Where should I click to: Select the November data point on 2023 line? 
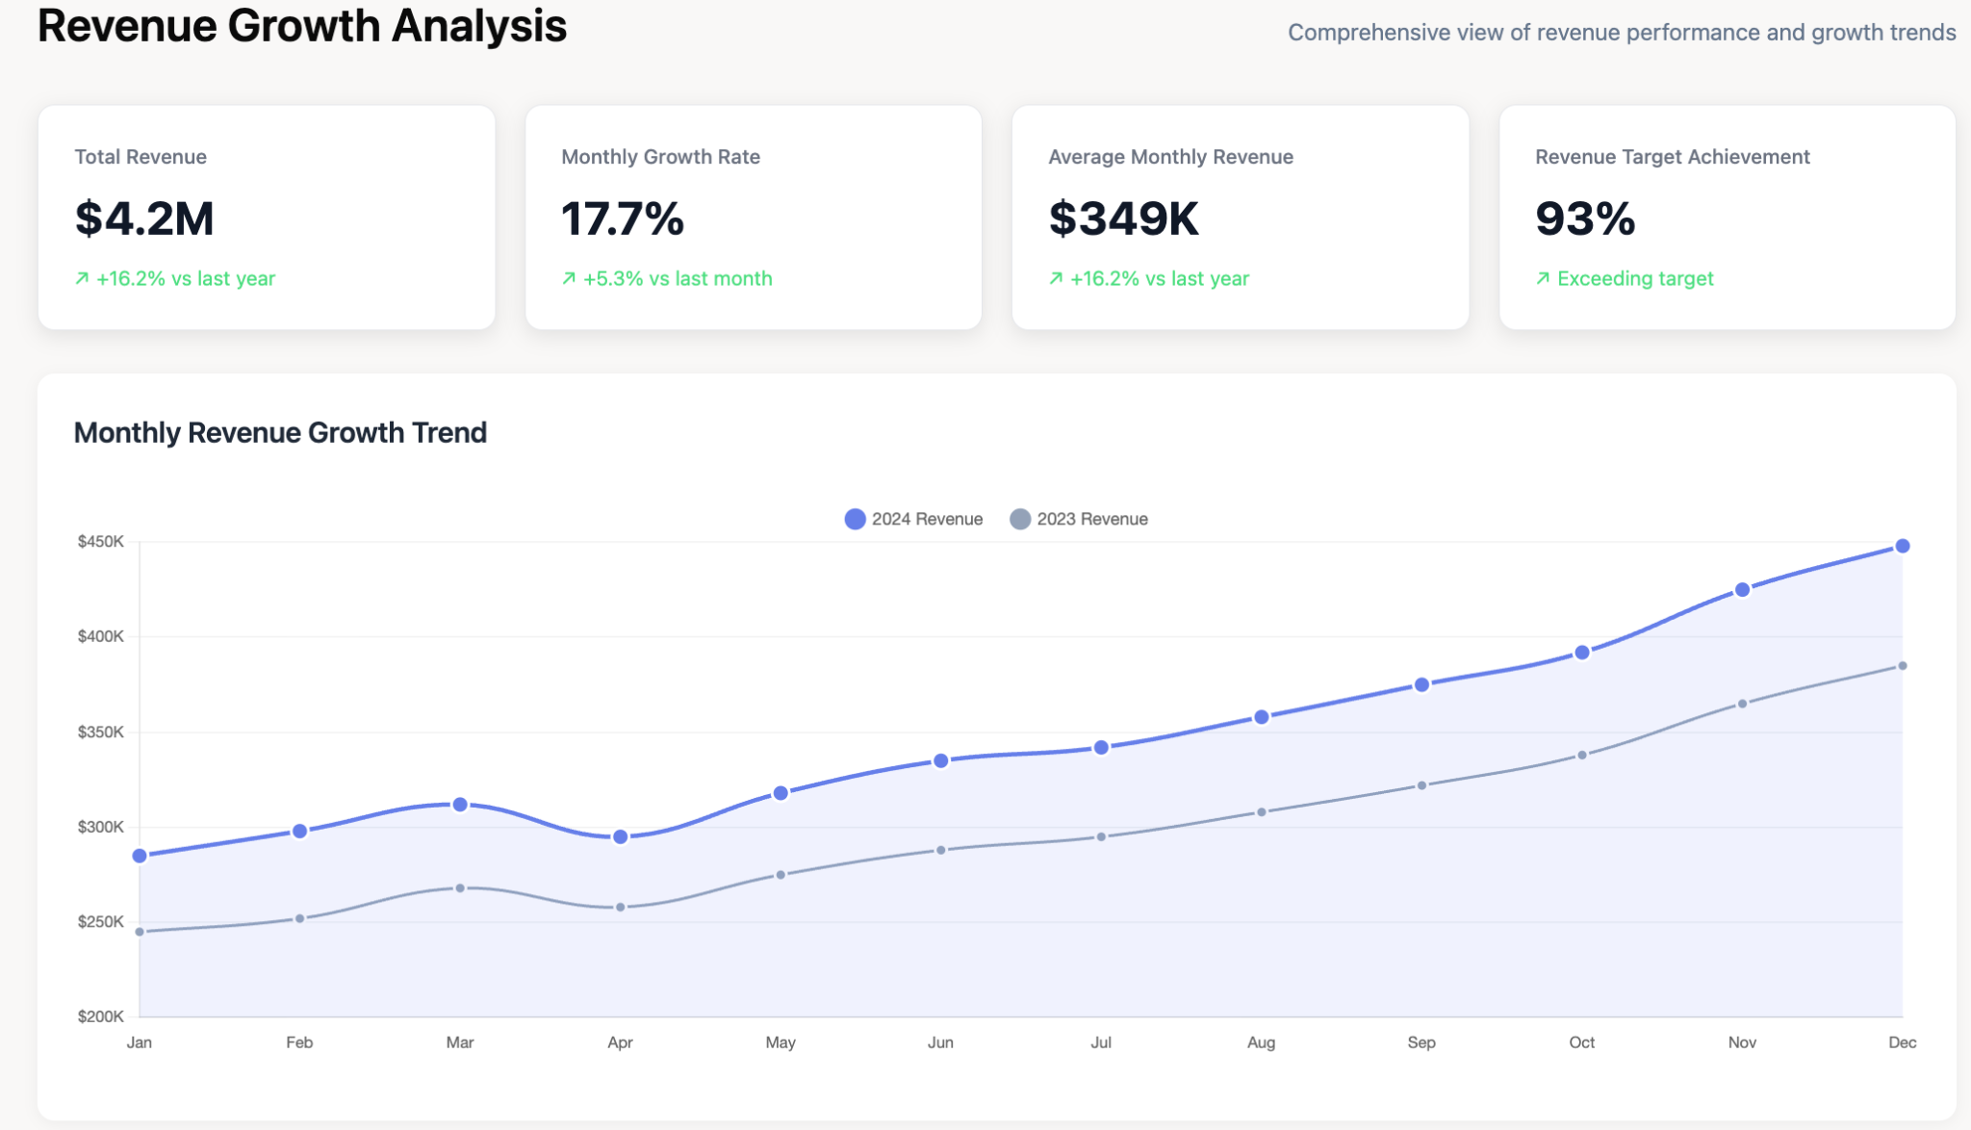coord(1743,706)
